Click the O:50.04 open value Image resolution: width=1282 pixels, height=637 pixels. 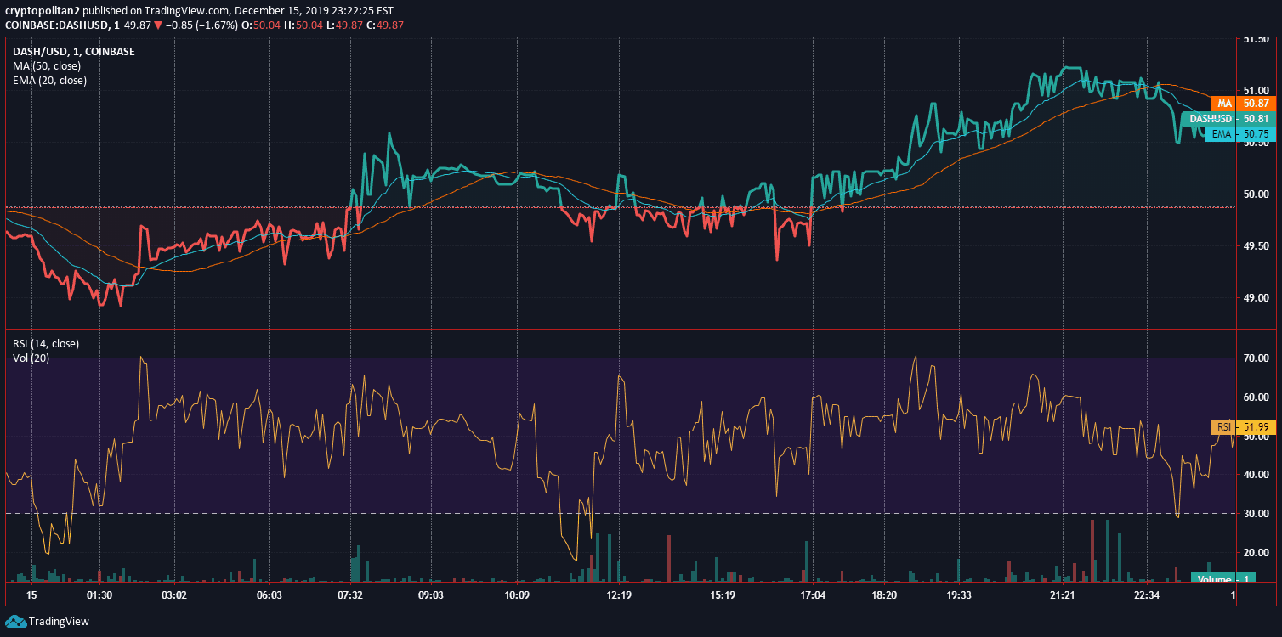[x=261, y=25]
